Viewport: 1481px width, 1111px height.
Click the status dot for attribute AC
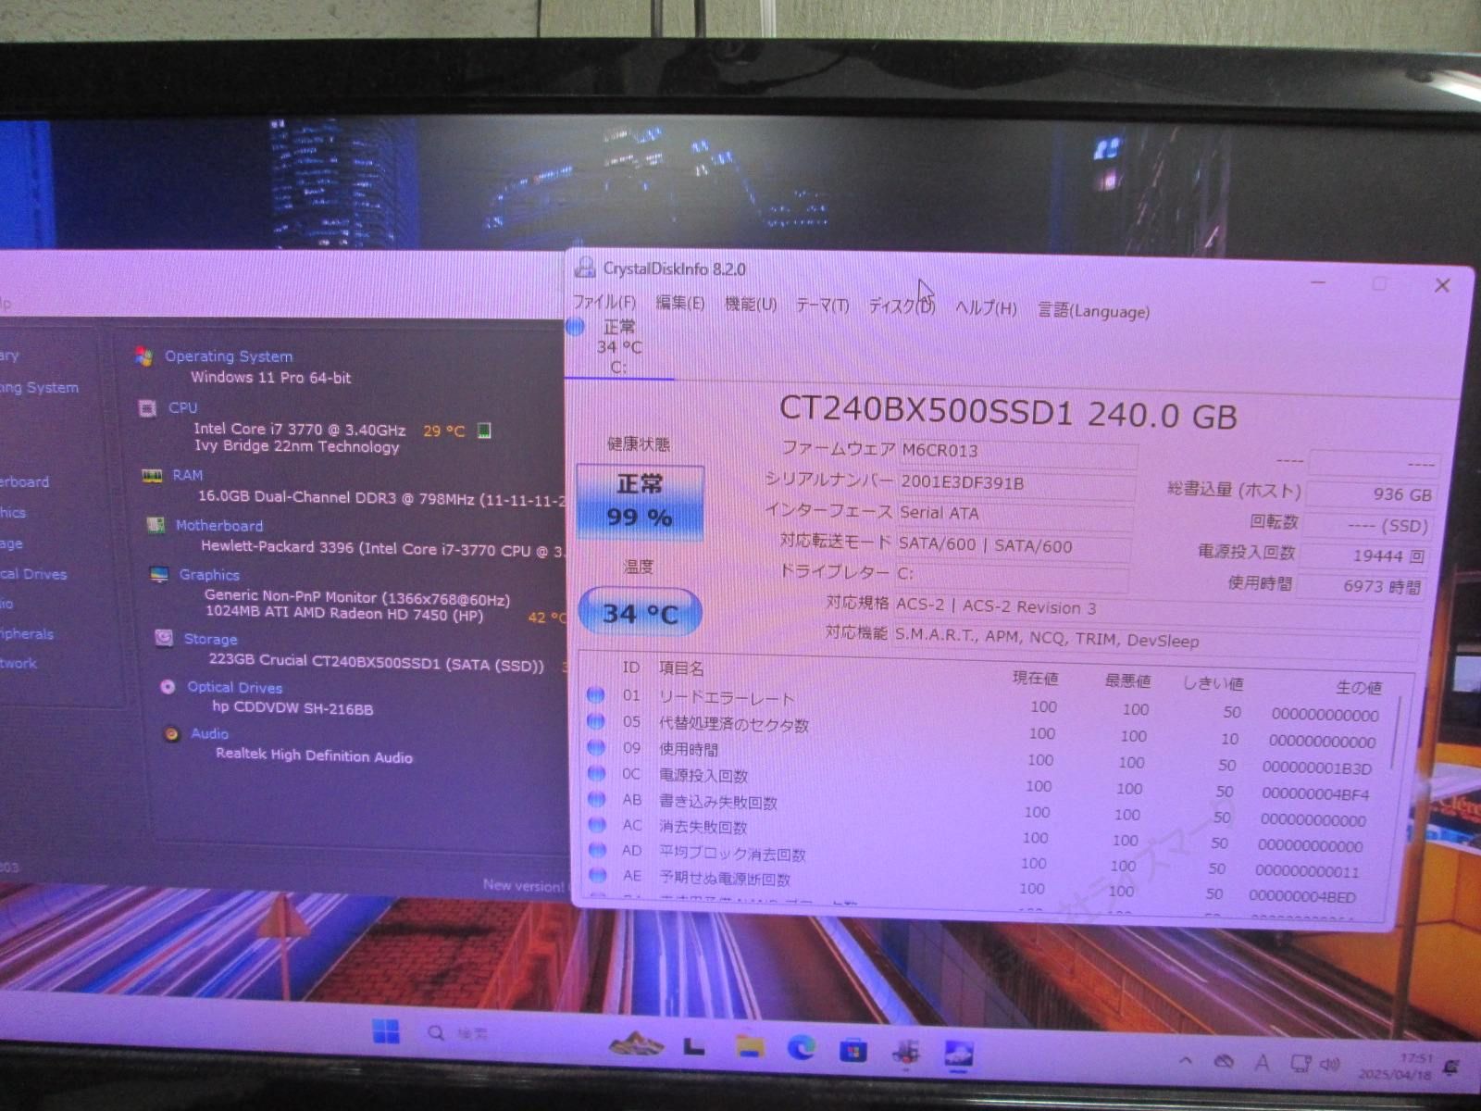(x=598, y=824)
